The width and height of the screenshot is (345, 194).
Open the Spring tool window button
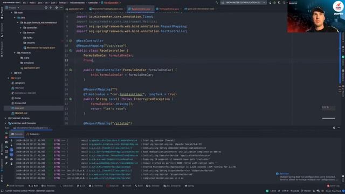tap(189, 186)
